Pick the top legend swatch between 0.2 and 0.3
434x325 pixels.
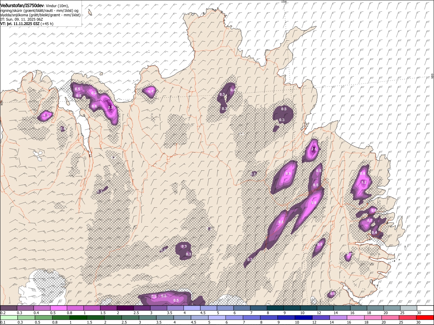(x=8, y=308)
